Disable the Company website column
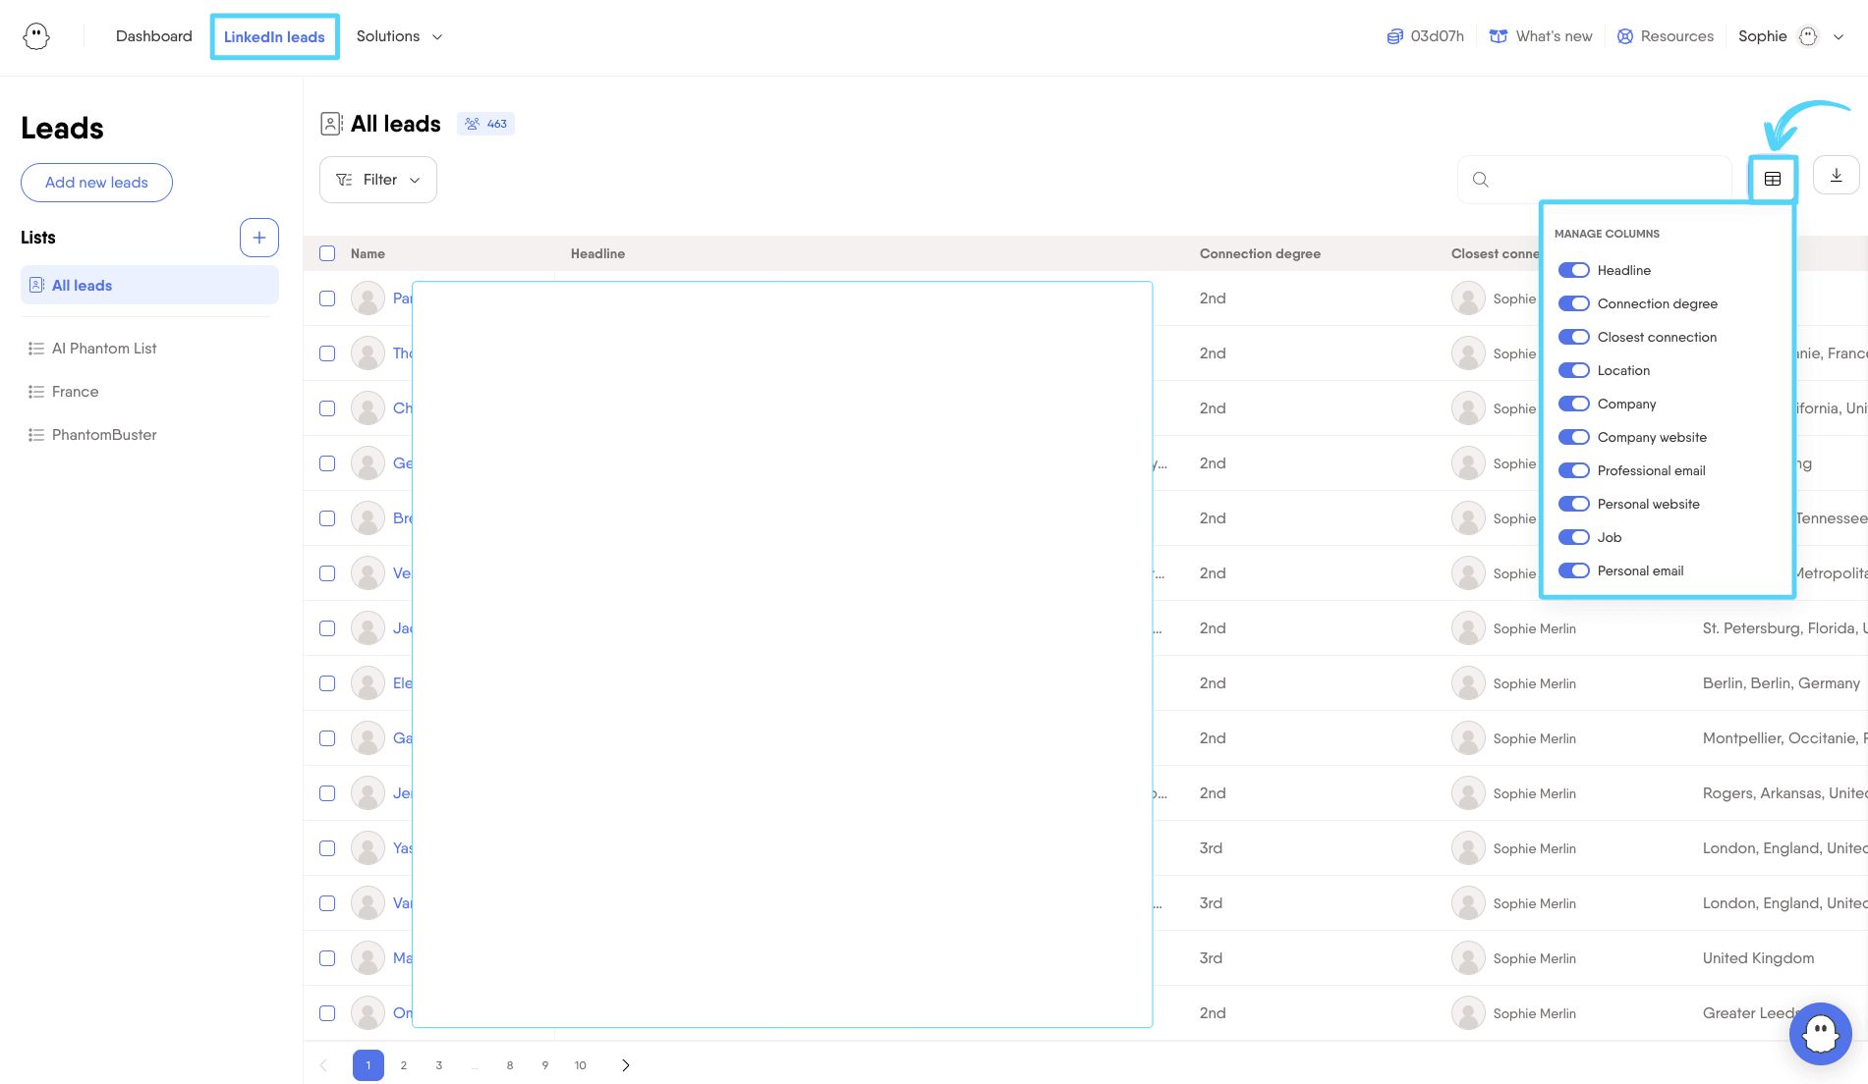 [1573, 437]
